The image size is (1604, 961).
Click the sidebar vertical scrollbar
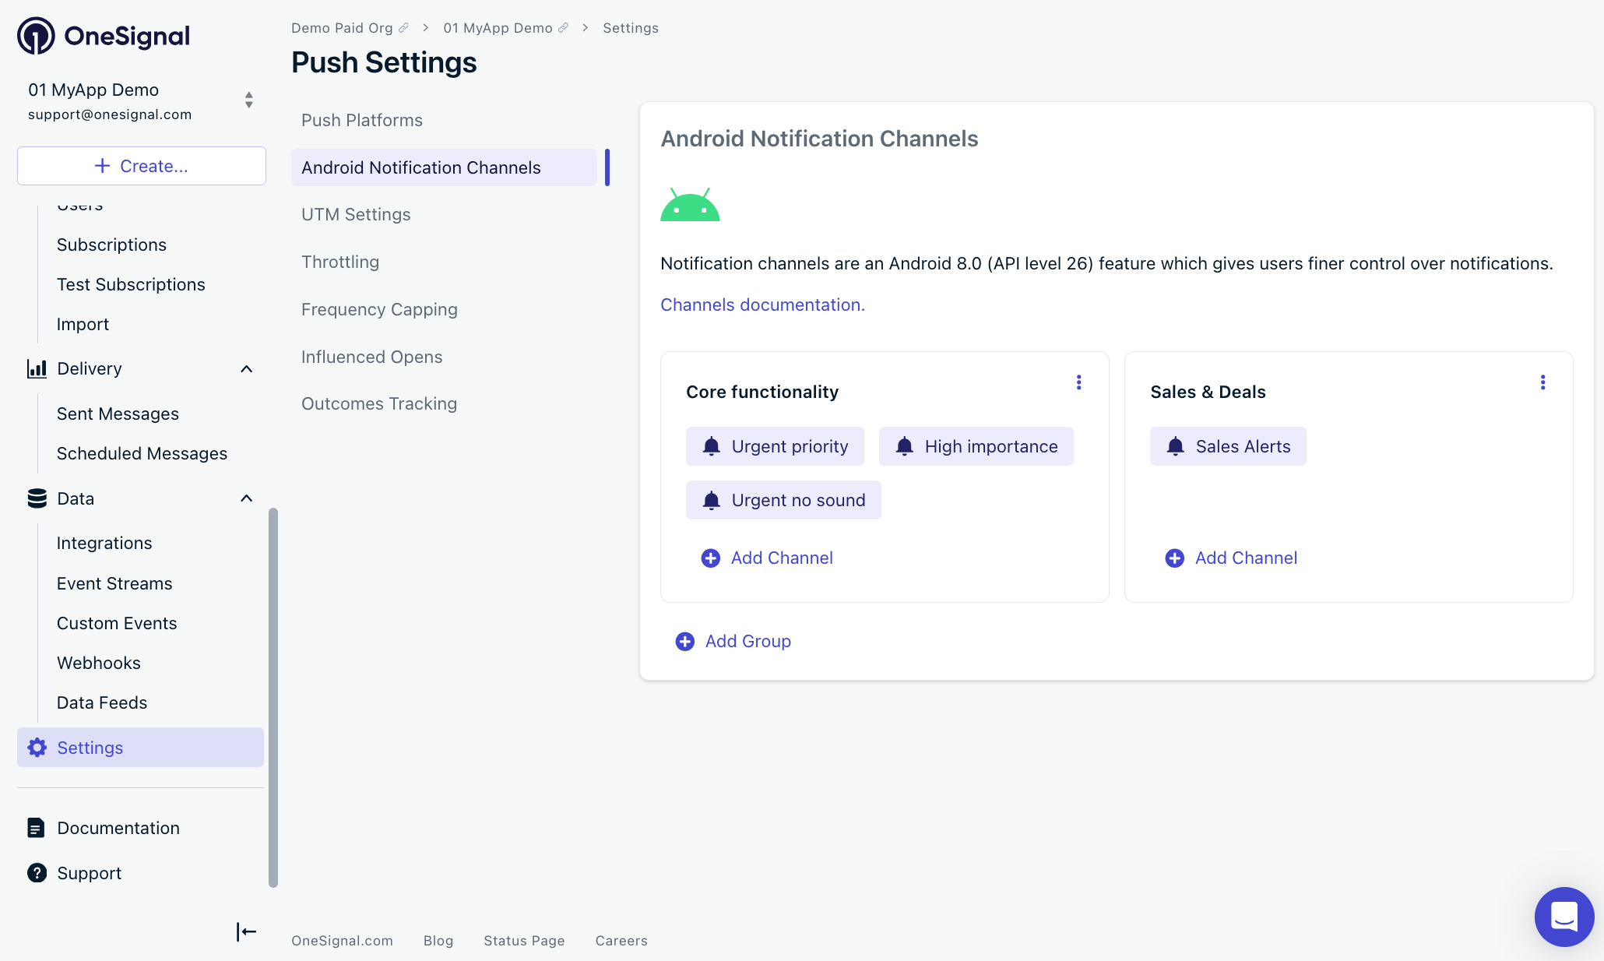[273, 697]
